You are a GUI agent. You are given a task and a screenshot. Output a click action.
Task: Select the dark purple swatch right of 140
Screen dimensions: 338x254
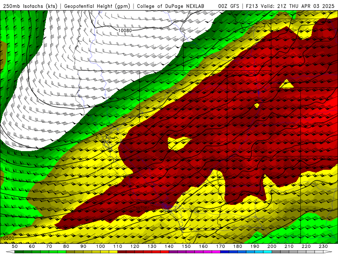tap(173, 252)
